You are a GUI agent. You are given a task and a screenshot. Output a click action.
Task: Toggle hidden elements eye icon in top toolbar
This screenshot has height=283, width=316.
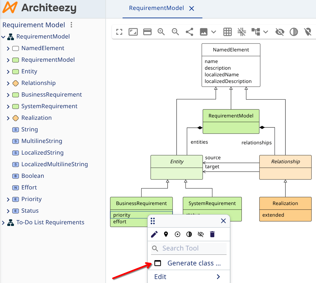[x=280, y=32]
